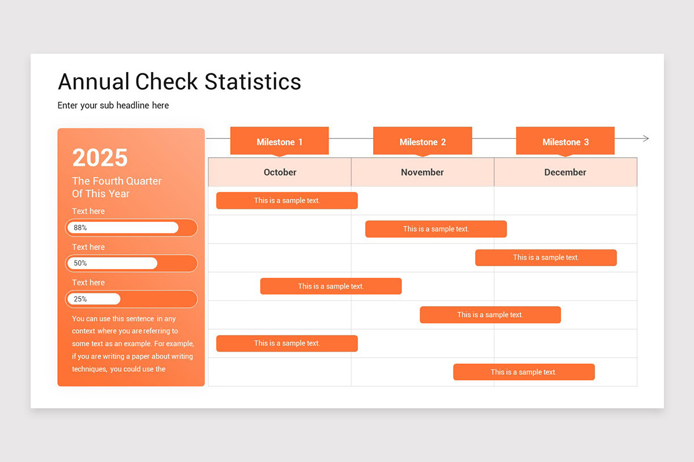Click the Milestone 2 marker on the timeline
The height and width of the screenshot is (462, 694).
tap(422, 140)
